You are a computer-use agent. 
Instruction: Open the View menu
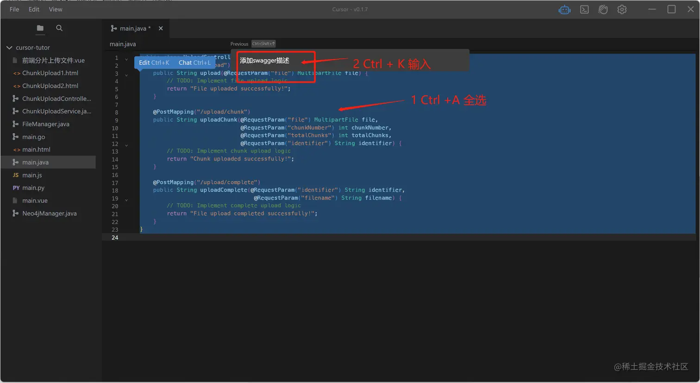[x=55, y=9]
